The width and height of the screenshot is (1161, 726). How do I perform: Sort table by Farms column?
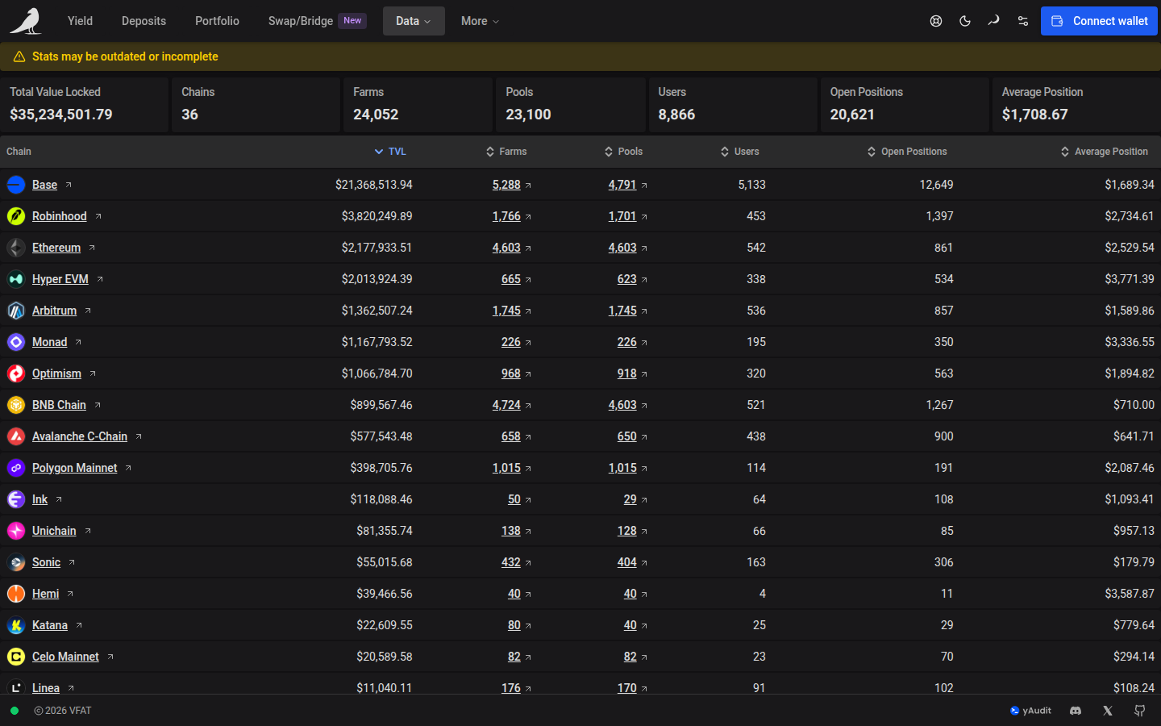pyautogui.click(x=506, y=152)
